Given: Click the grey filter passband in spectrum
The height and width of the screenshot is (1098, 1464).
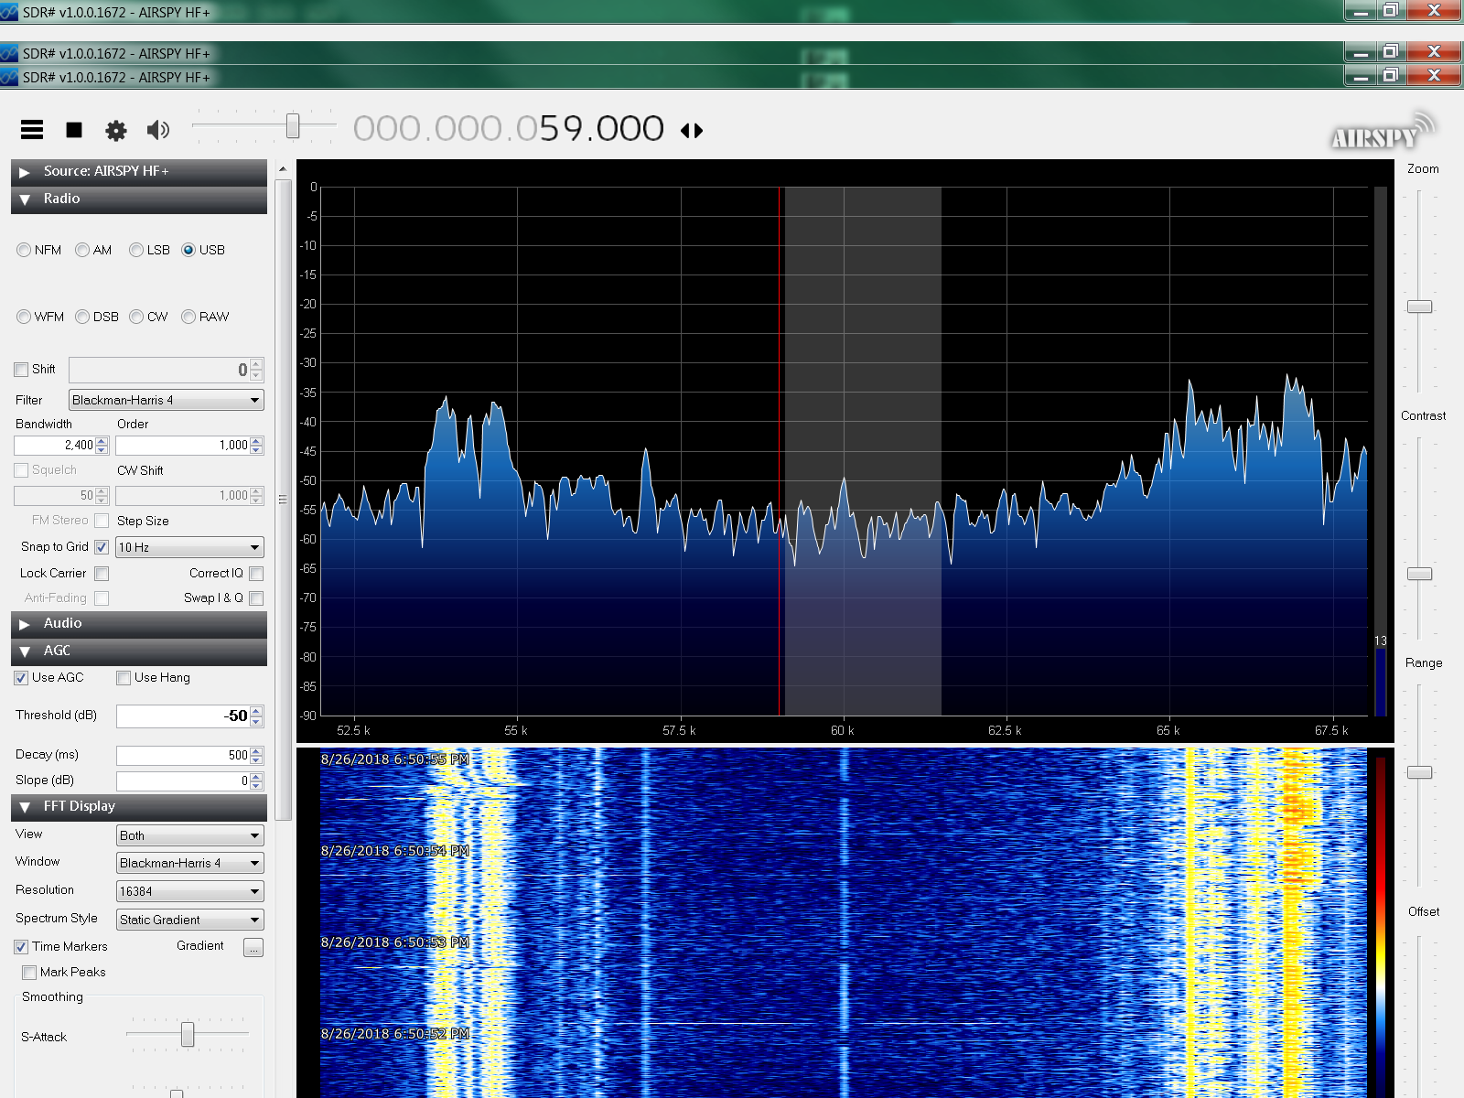Looking at the screenshot, I should tap(861, 450).
